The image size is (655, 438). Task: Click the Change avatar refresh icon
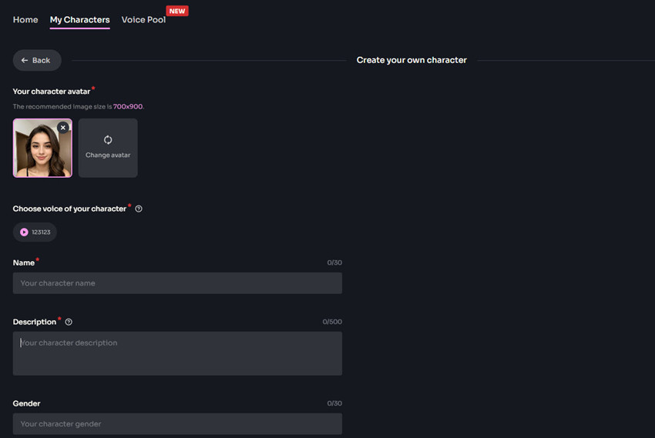108,140
